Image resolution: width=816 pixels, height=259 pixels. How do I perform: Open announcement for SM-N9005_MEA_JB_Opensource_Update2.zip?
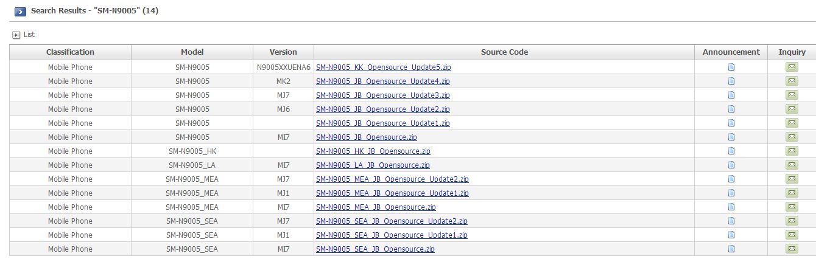[731, 179]
